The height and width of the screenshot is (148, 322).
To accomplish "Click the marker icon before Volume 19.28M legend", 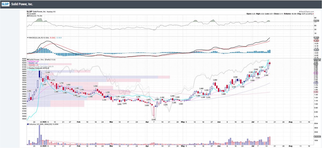I will click(27, 124).
